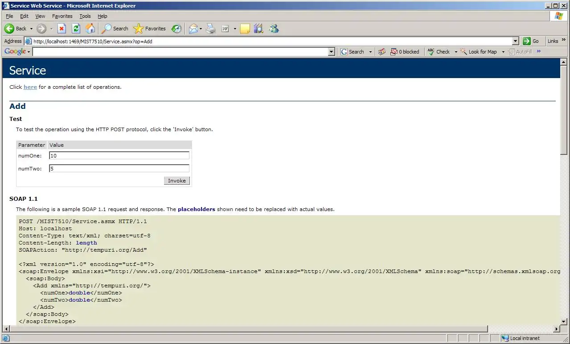Open the History toolbar icon
The image size is (570, 344).
(176, 29)
